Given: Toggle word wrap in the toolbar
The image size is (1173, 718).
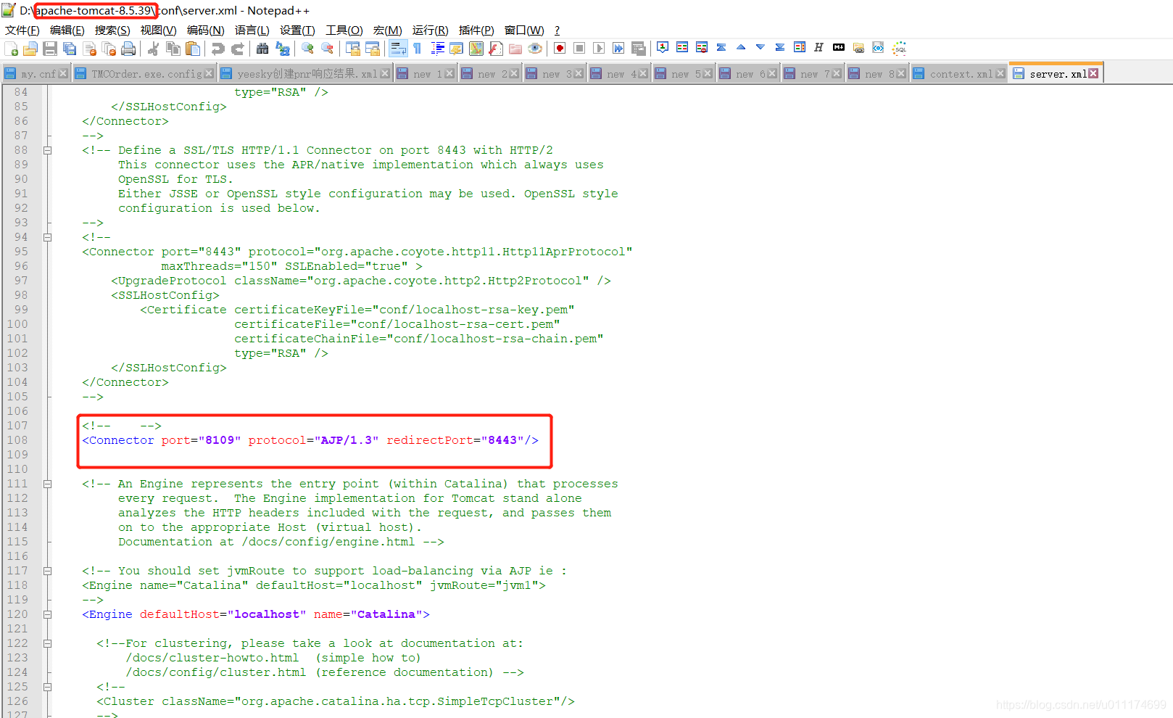Looking at the screenshot, I should click(398, 49).
